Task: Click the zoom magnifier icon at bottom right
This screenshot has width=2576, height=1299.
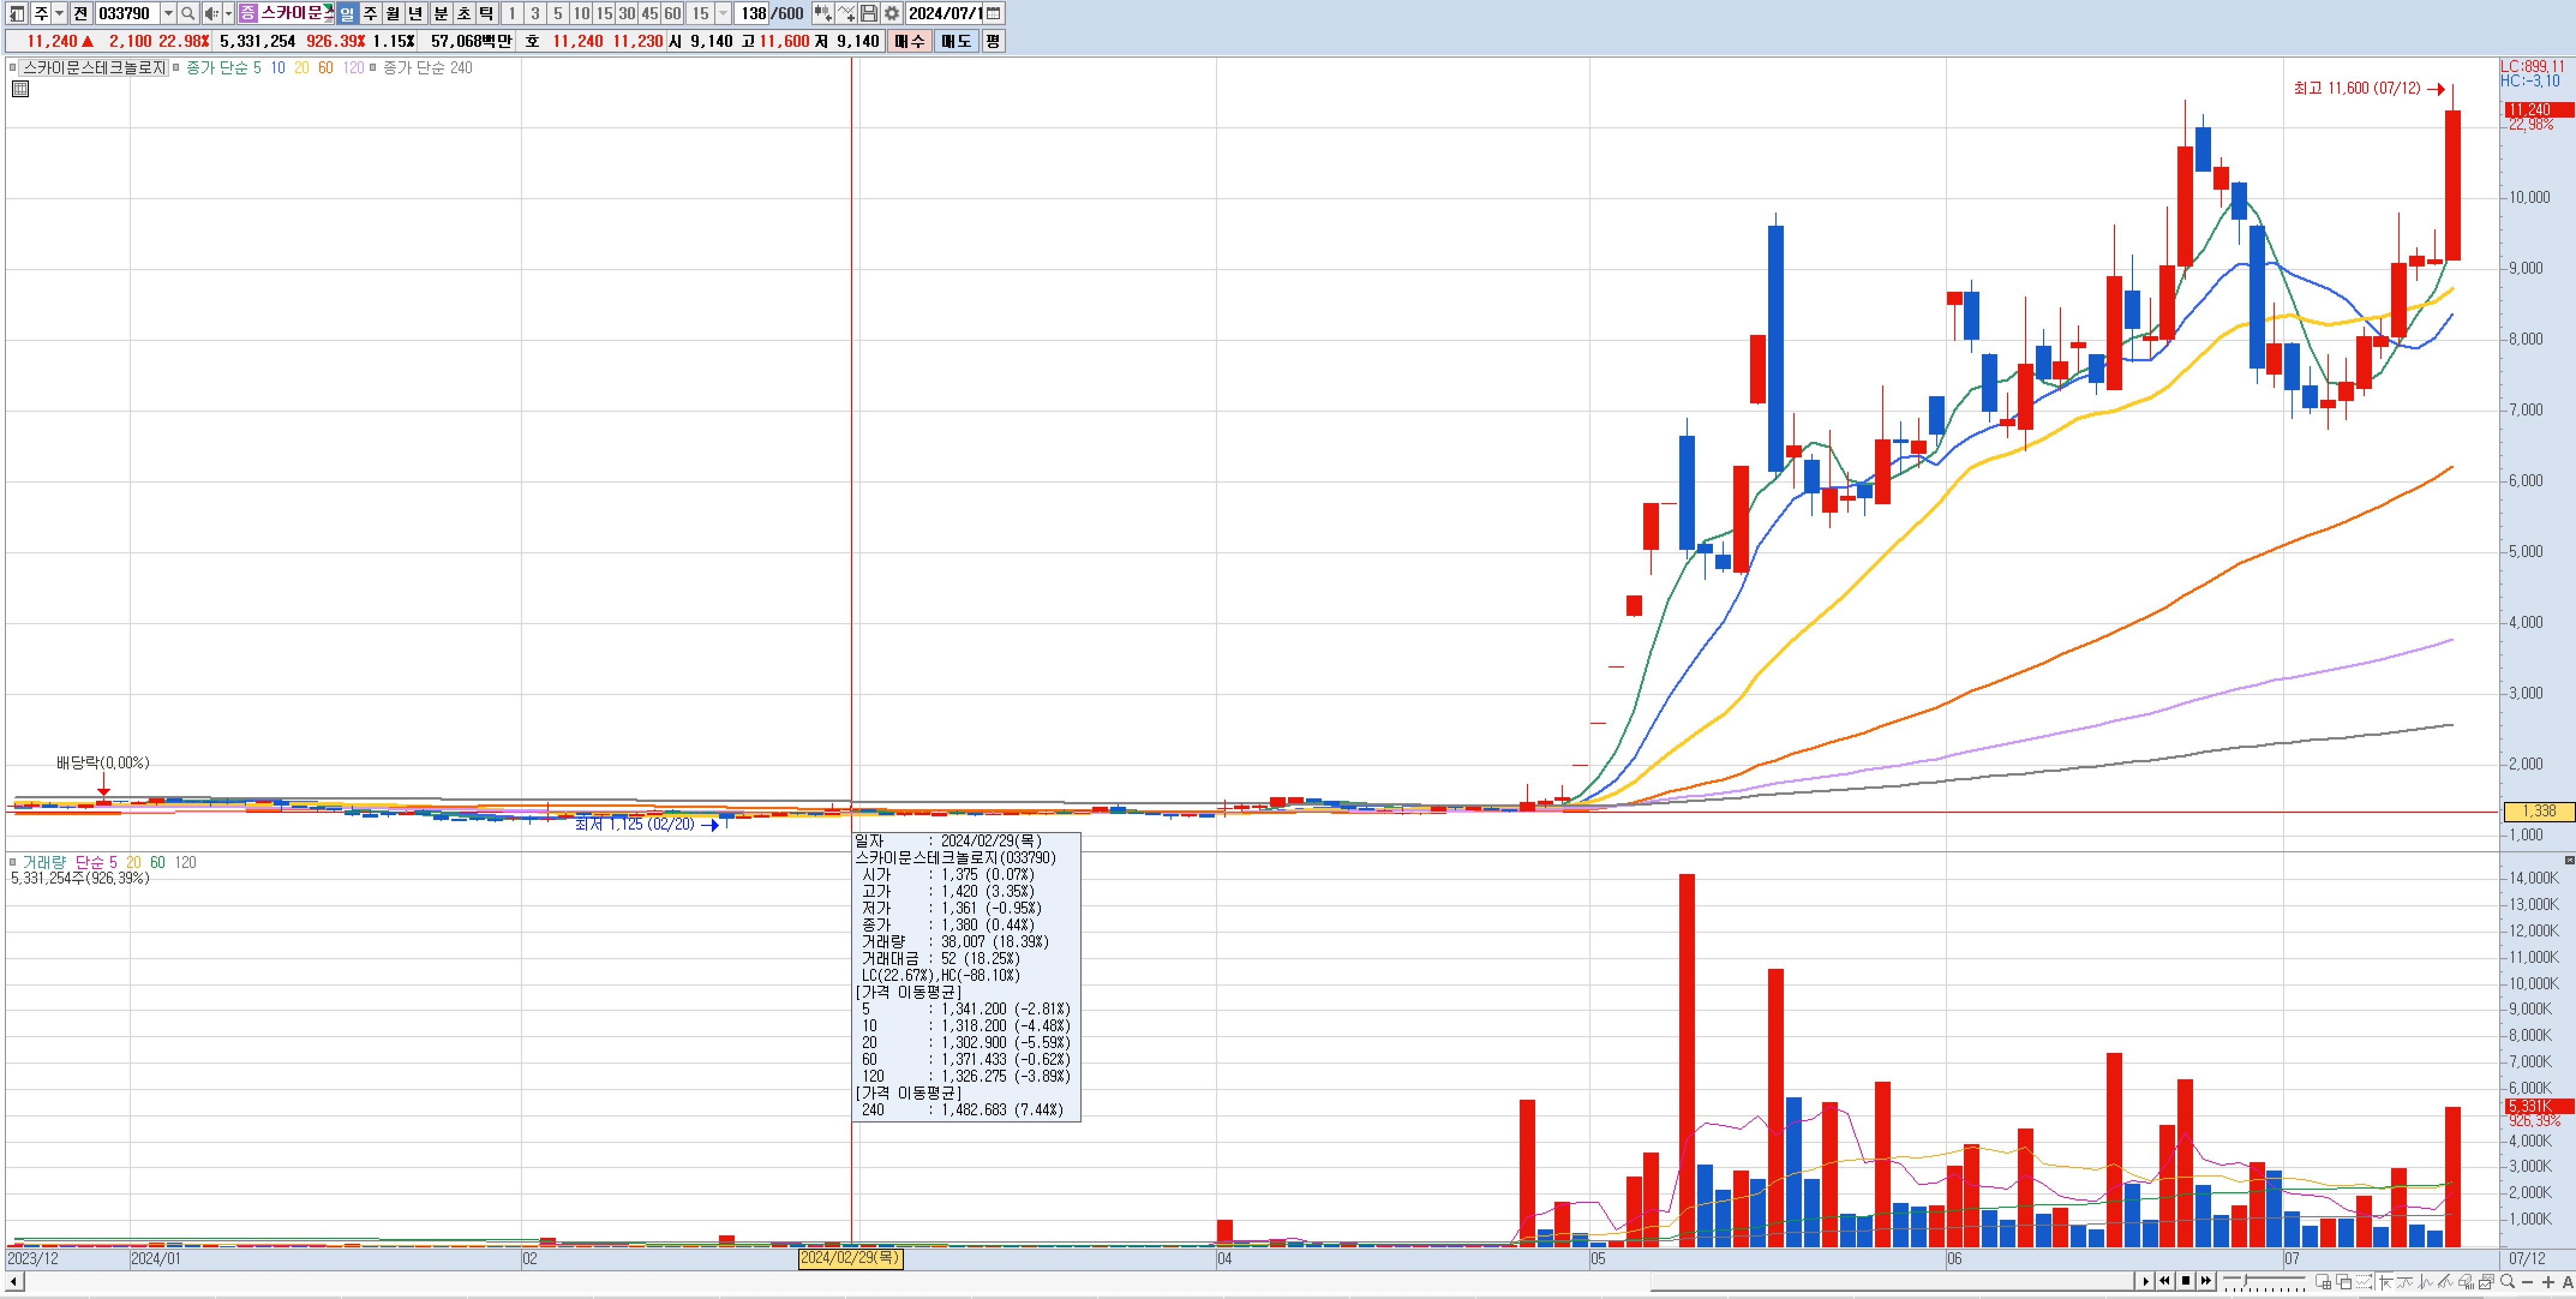Action: [x=2507, y=1281]
